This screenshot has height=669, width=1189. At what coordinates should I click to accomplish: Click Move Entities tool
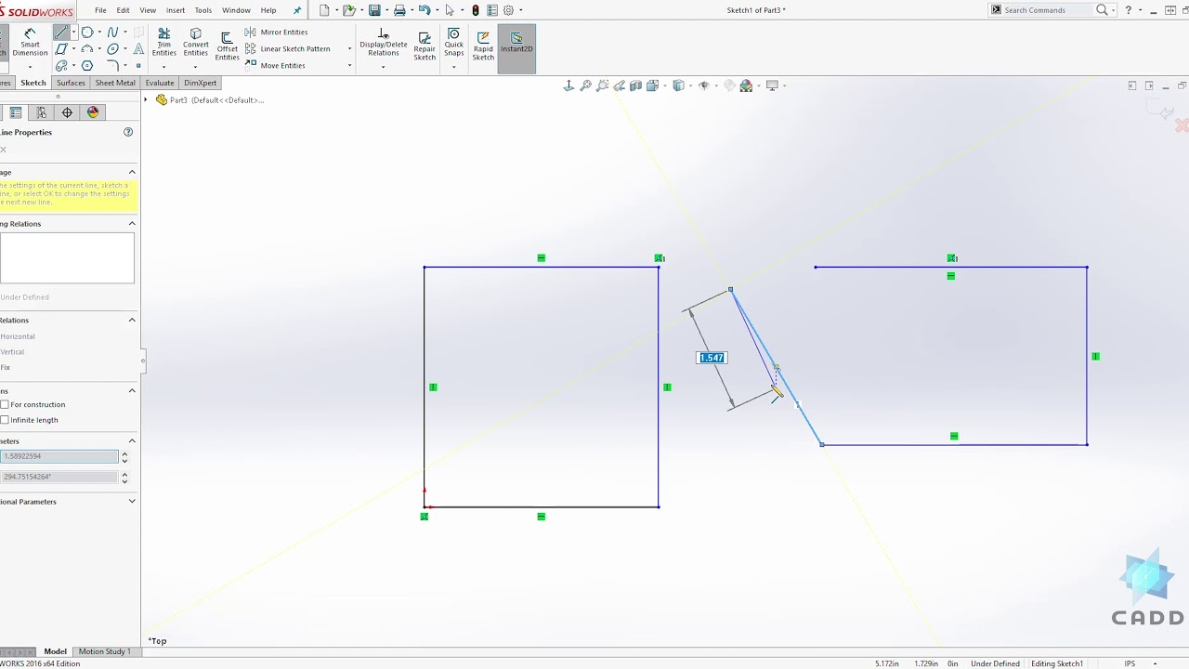coord(276,66)
